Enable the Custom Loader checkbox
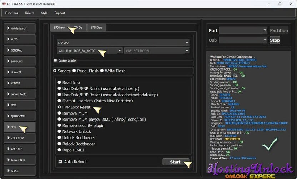Screen dimensions: 297x179 55,61
